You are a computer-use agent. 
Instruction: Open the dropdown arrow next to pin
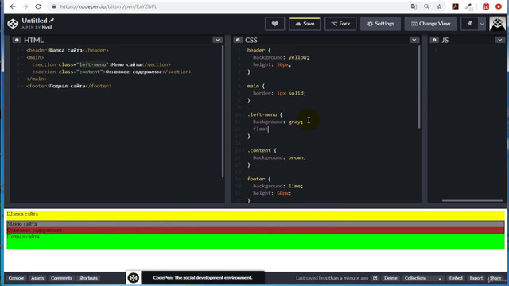(x=482, y=24)
